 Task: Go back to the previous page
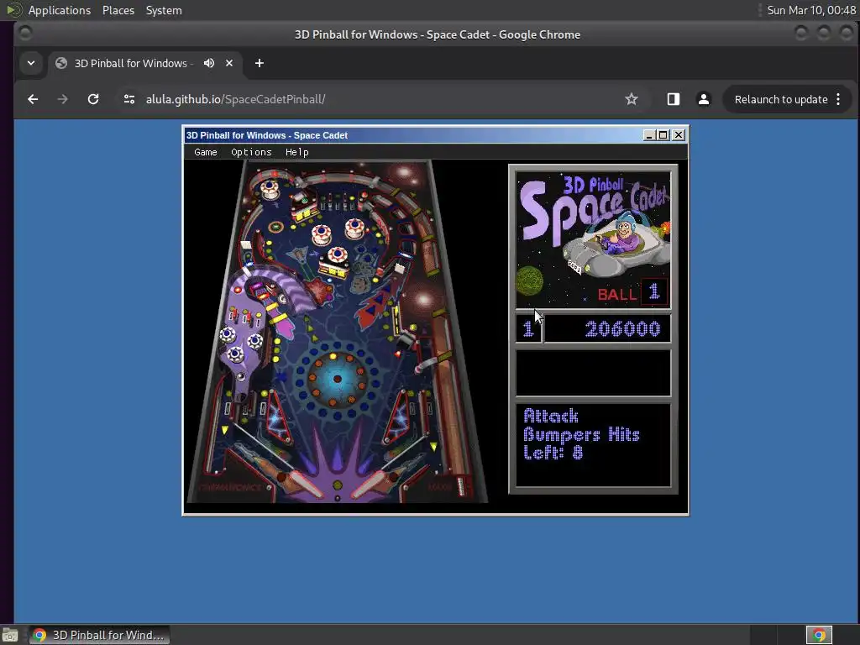click(x=33, y=99)
